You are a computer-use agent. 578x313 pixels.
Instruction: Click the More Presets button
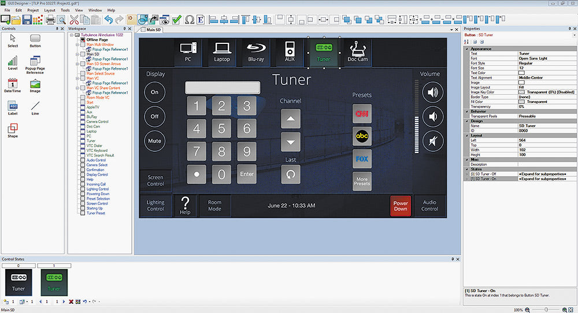tap(362, 181)
